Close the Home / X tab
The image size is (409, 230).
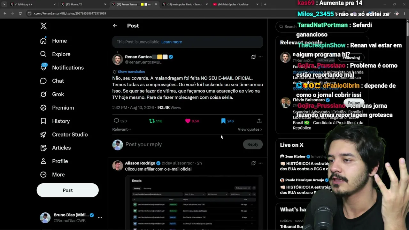tap(105, 4)
